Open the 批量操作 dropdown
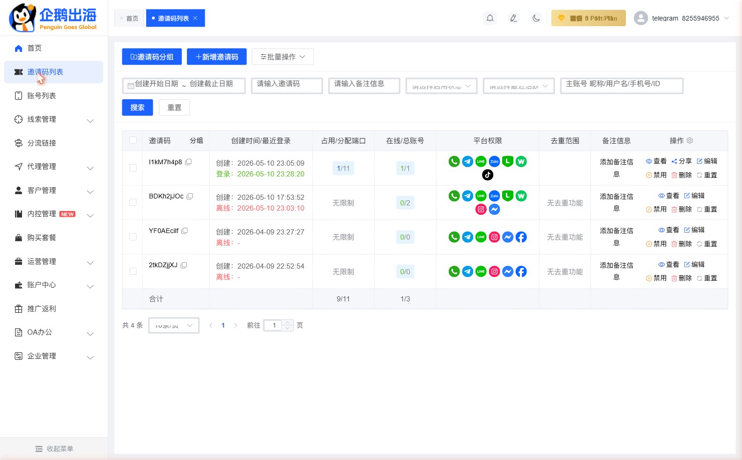The height and width of the screenshot is (460, 742). 282,57
